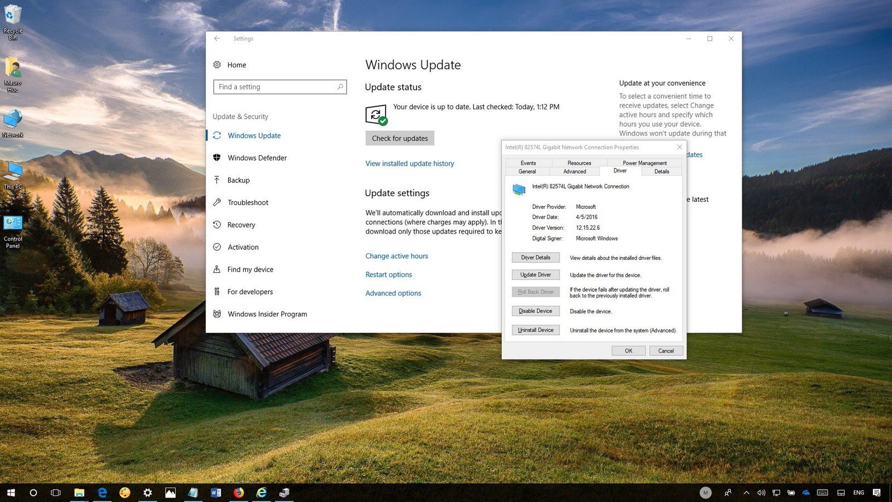892x502 pixels.
Task: Open the Backup settings page
Action: pos(231,180)
